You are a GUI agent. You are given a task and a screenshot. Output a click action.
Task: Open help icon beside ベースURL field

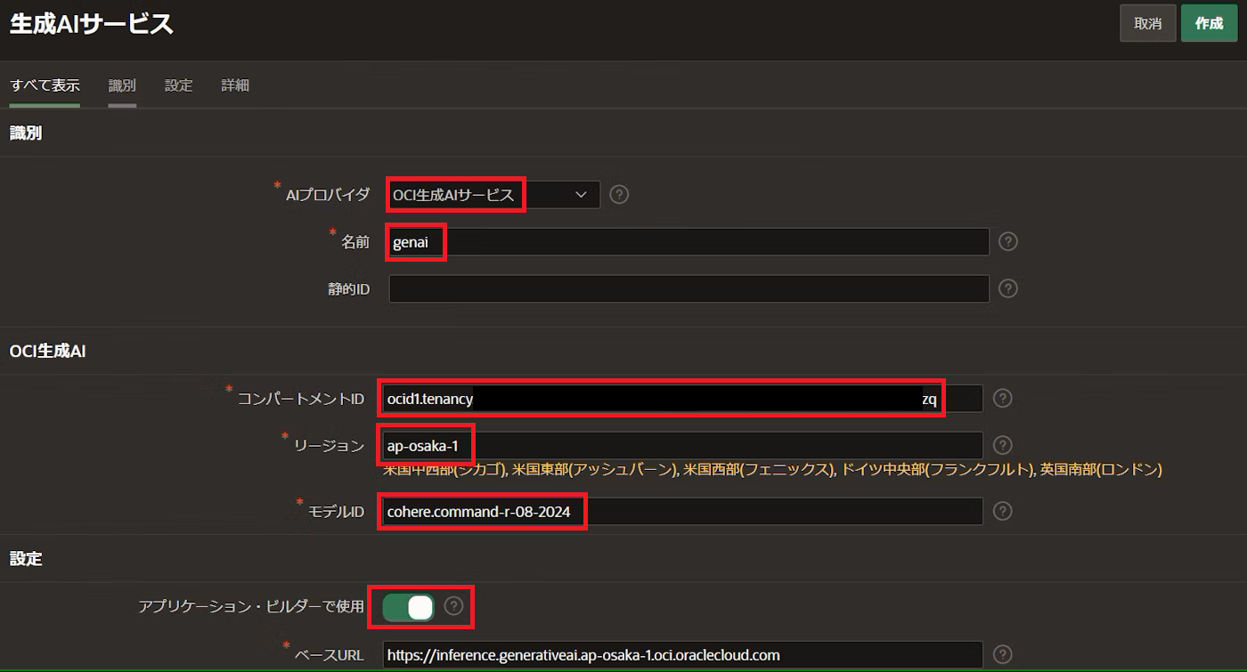[x=1002, y=654]
